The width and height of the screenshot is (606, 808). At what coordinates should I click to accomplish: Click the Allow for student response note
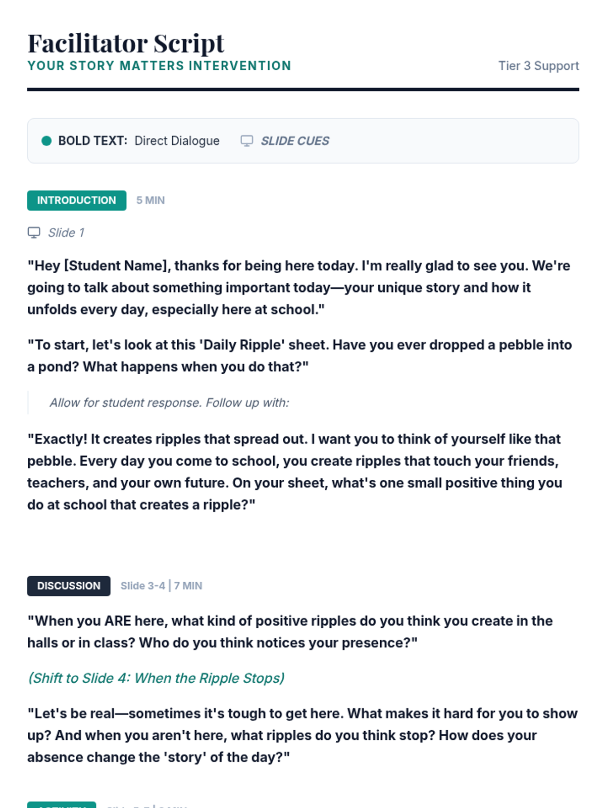pyautogui.click(x=169, y=403)
